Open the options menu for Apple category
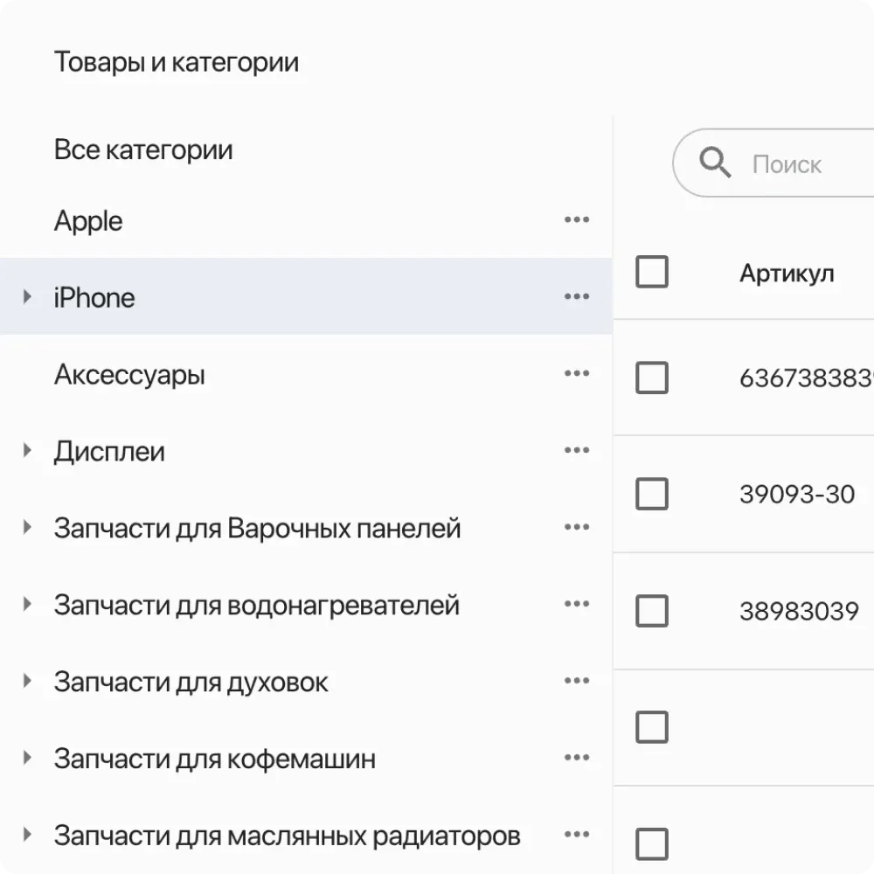The height and width of the screenshot is (874, 874). pos(577,219)
